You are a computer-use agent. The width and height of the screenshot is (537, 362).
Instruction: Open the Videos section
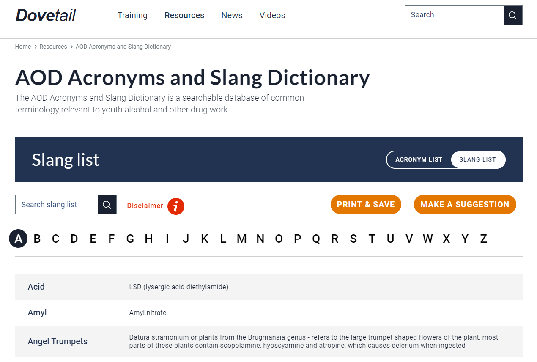click(272, 15)
